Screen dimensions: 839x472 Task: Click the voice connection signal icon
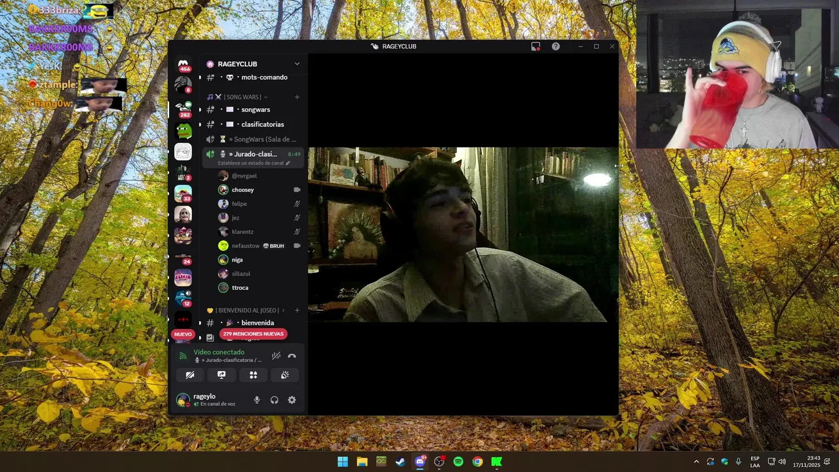(x=183, y=356)
